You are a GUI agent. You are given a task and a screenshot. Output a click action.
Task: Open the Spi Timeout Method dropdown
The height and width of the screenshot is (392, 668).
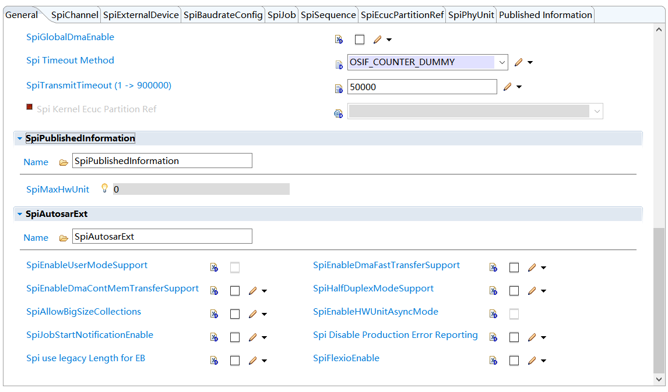502,62
